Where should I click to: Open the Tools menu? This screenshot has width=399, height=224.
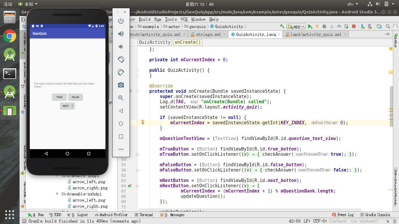171,19
